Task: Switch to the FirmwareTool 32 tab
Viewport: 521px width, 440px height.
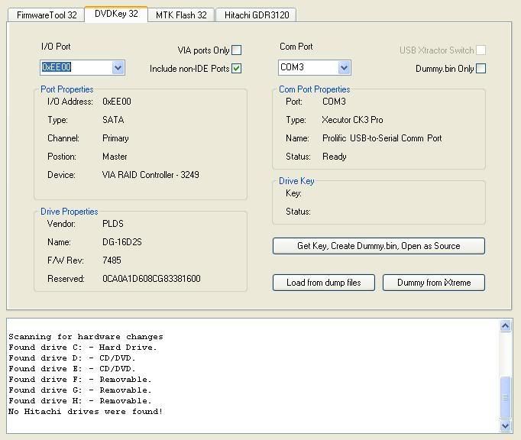Action: (46, 15)
